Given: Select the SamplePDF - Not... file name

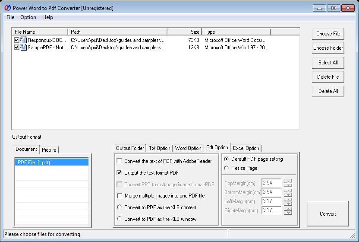Looking at the screenshot, I should pyautogui.click(x=47, y=48).
